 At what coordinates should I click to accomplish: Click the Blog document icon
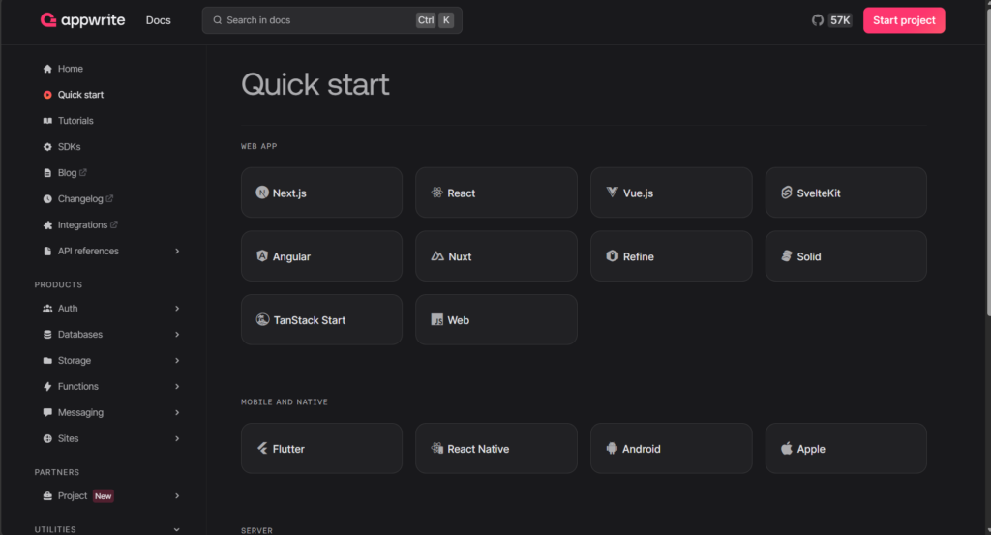coord(47,173)
